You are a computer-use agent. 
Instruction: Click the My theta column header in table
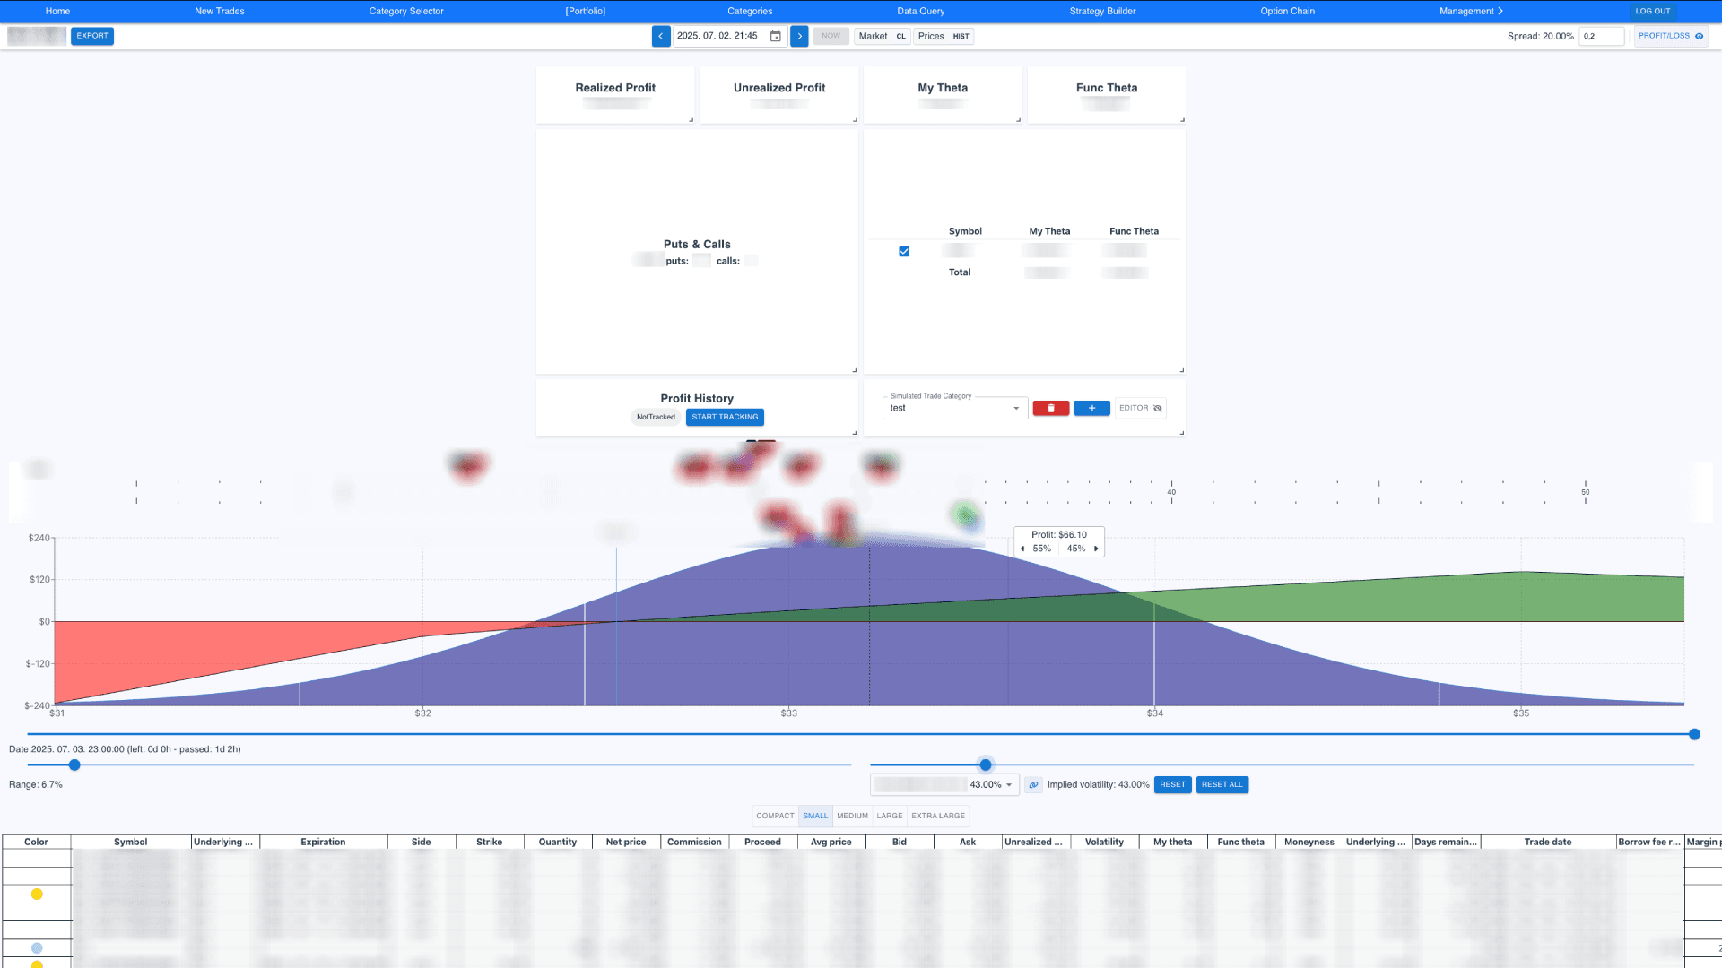click(x=1173, y=843)
